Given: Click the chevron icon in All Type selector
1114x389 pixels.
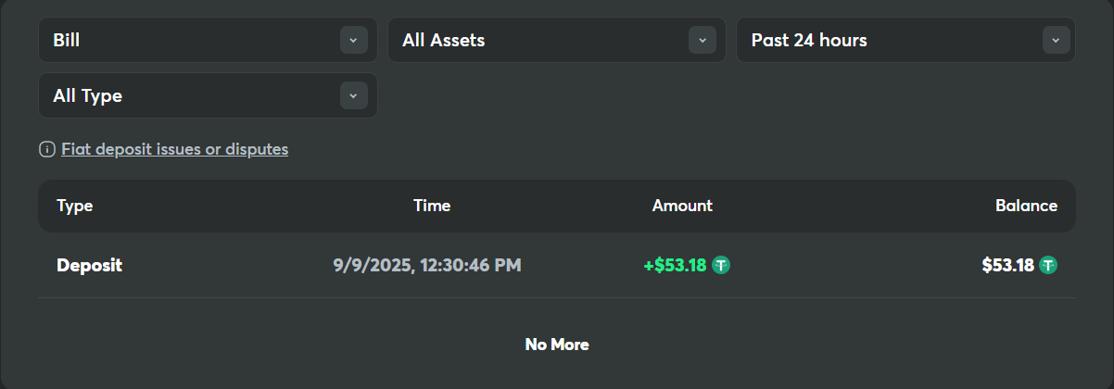Looking at the screenshot, I should click(353, 95).
